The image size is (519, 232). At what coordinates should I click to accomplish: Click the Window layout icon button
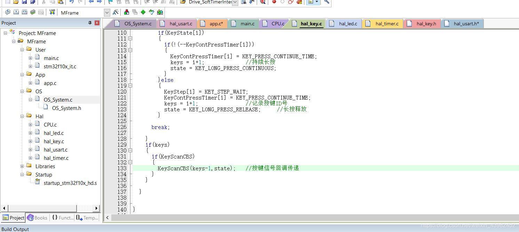coord(310,2)
